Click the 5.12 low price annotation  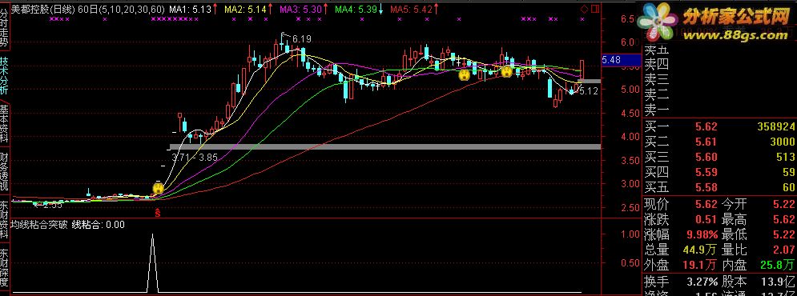(x=589, y=91)
